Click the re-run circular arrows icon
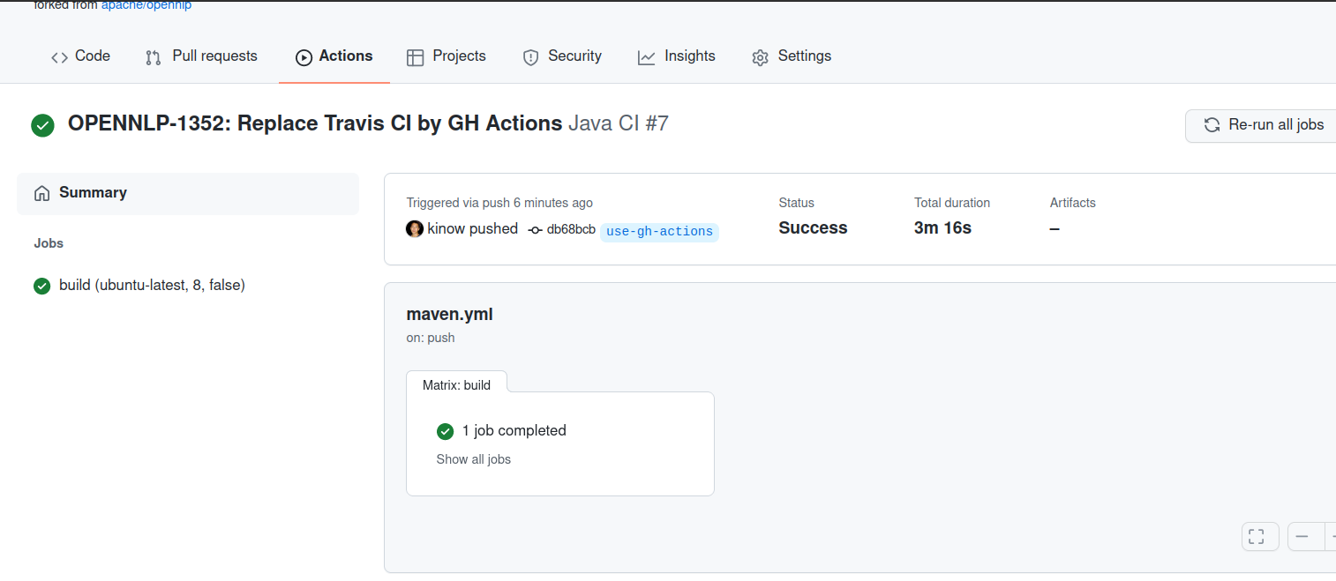 1212,125
